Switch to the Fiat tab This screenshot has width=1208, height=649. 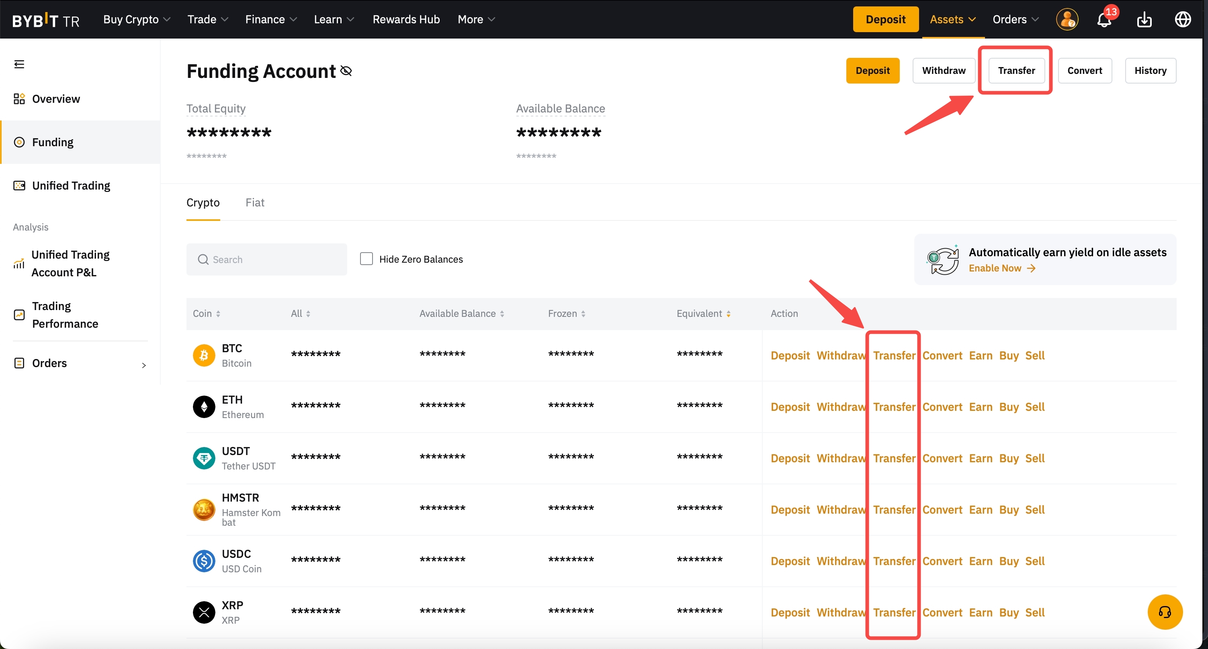point(255,202)
